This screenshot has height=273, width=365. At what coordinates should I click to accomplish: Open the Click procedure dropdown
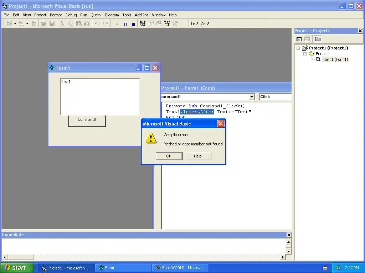click(x=276, y=97)
